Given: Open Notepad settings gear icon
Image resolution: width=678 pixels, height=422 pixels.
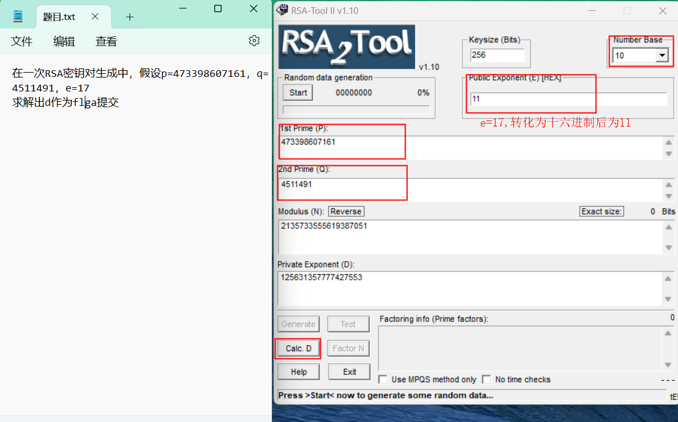Looking at the screenshot, I should point(254,41).
